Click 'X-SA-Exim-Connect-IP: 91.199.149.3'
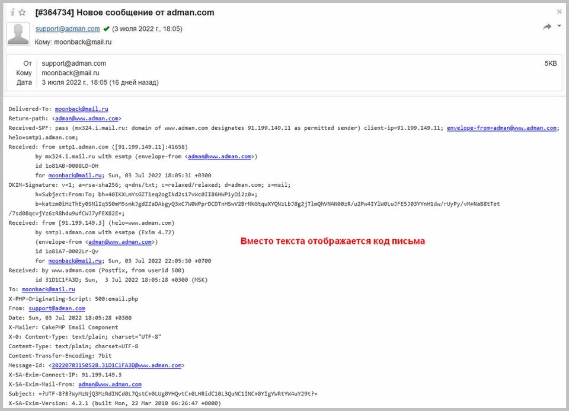 click(65, 375)
